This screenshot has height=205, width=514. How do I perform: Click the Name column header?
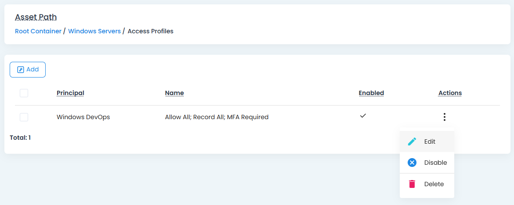[x=174, y=93]
